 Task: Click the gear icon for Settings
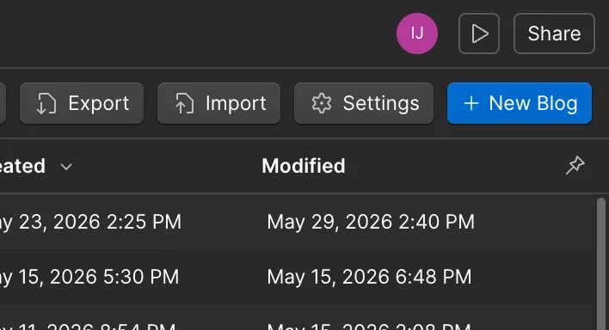click(x=321, y=103)
